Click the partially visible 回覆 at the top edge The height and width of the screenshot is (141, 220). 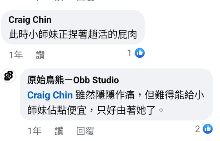coord(85,0)
